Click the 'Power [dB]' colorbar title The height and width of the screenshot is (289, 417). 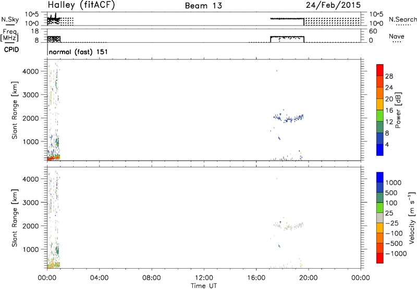(x=398, y=110)
